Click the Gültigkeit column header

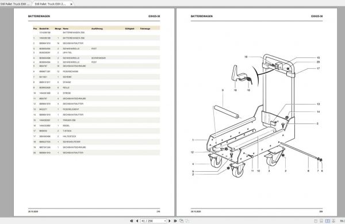coord(129,29)
